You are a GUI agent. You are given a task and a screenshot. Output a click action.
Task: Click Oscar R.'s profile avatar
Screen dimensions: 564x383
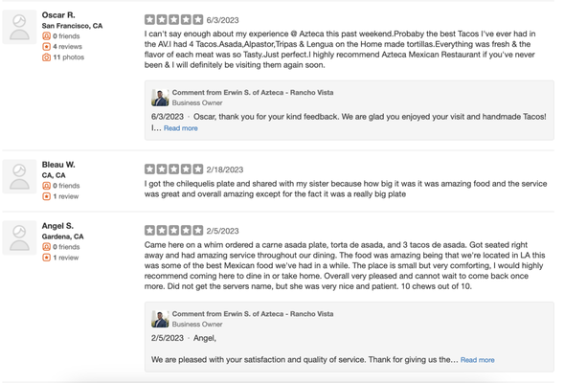tap(19, 27)
